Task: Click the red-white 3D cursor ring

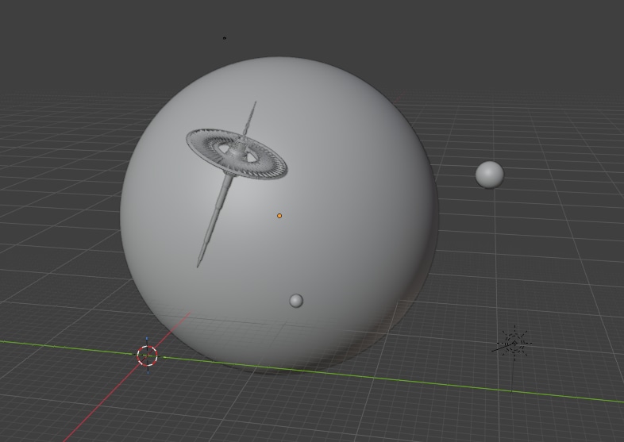Action: pyautogui.click(x=147, y=356)
